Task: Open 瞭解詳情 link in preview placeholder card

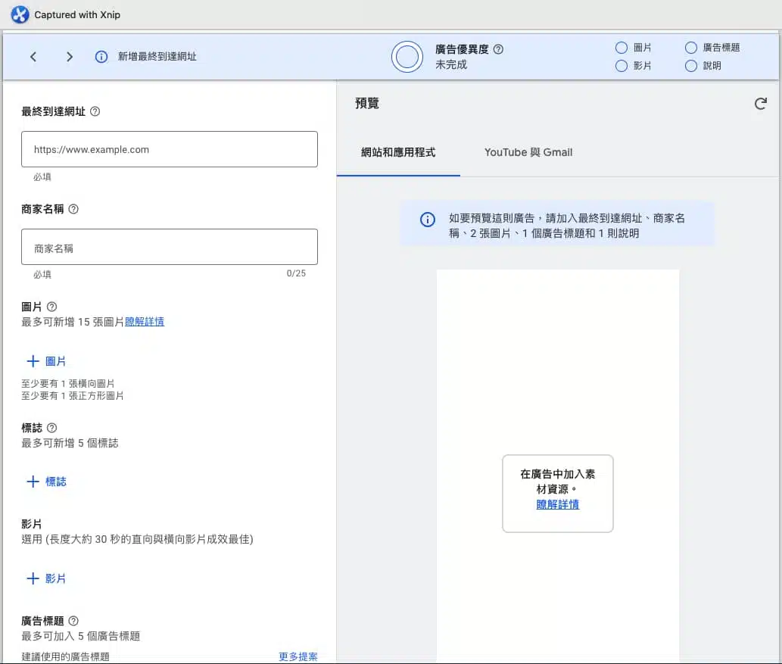Action: 558,504
